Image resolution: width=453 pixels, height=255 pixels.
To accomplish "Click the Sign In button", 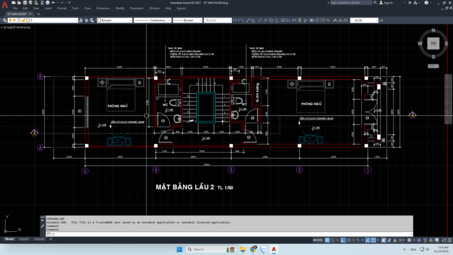I will [387, 3].
